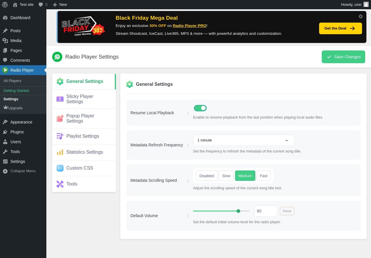
Task: Click the Playlist Settings music icon
Action: (x=60, y=136)
